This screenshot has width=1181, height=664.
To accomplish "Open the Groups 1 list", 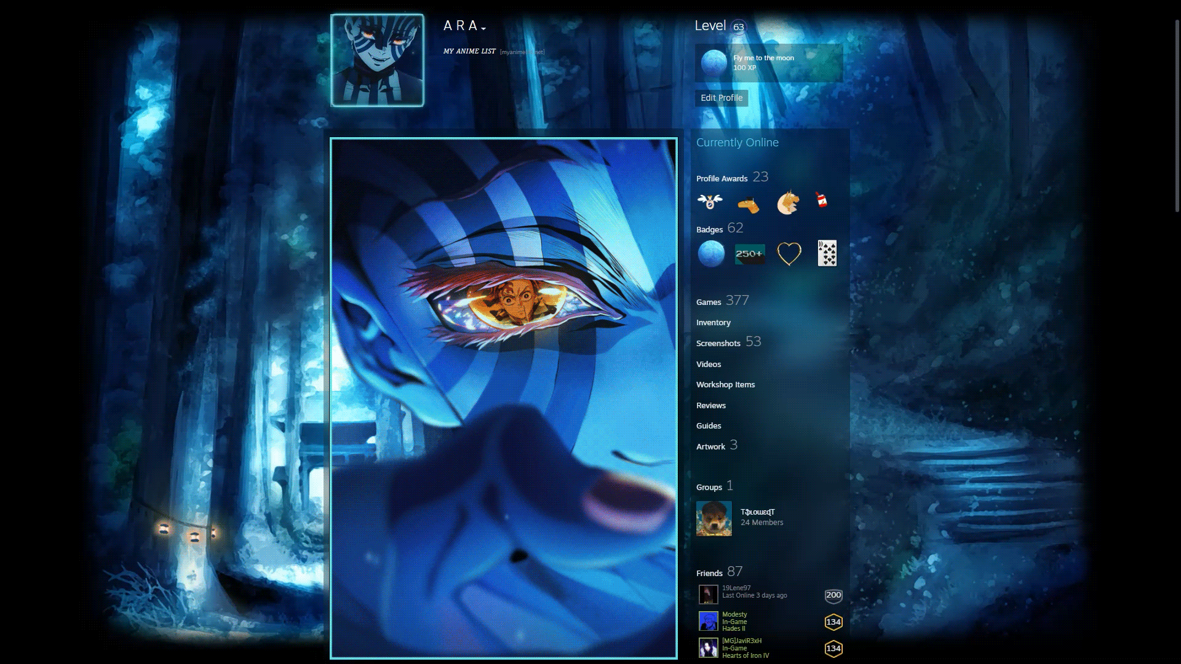I will click(x=715, y=486).
